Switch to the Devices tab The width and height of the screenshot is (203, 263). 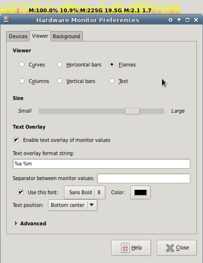[18, 36]
